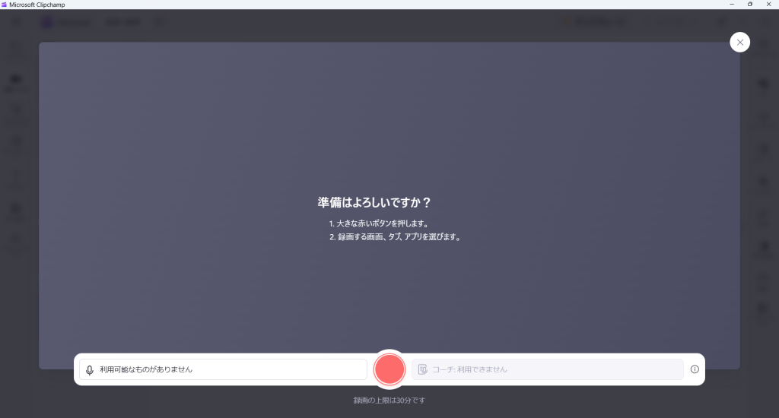
Task: Click step 1 text about the red button
Action: [380, 224]
